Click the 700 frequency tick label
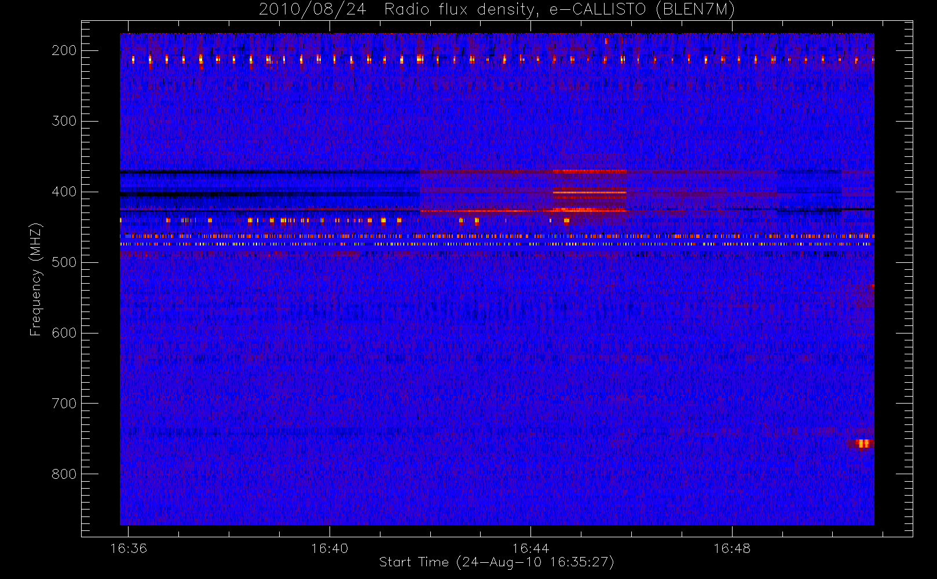This screenshot has width=937, height=579. [x=64, y=404]
